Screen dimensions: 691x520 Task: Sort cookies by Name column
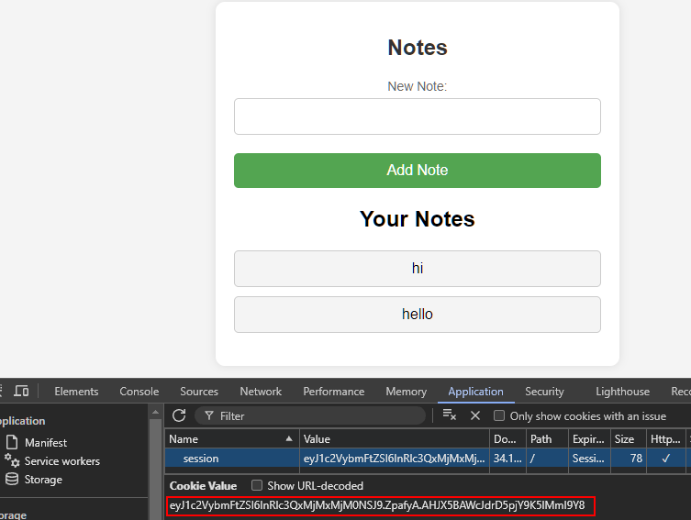231,439
